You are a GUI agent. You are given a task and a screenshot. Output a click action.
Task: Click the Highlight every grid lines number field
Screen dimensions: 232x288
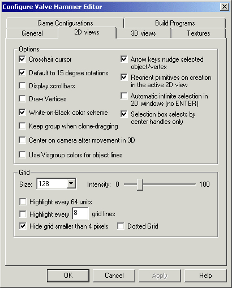[80, 213]
